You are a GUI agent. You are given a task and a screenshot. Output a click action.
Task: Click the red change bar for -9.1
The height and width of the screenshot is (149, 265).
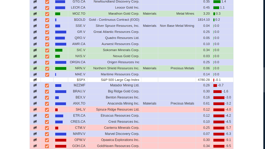pos(219,140)
